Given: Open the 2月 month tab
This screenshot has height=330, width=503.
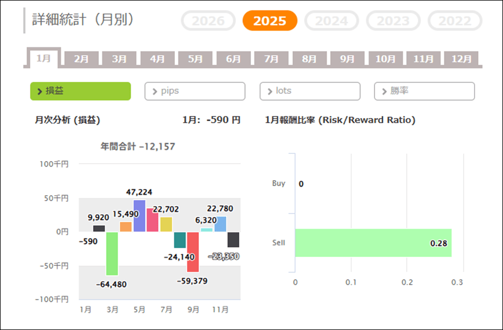Looking at the screenshot, I should click(x=82, y=59).
